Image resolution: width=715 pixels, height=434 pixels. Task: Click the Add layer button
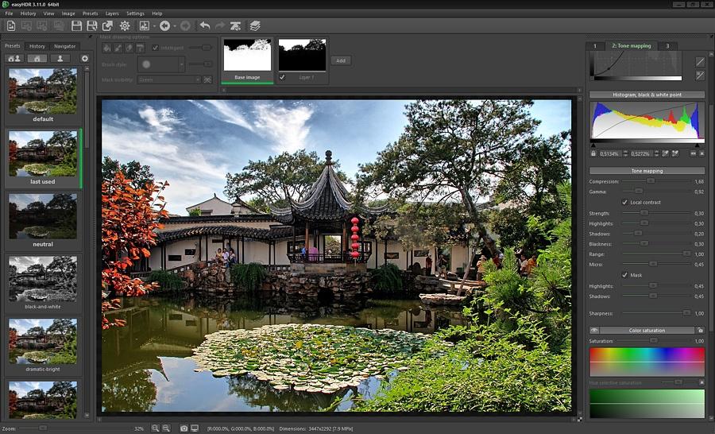coord(341,60)
